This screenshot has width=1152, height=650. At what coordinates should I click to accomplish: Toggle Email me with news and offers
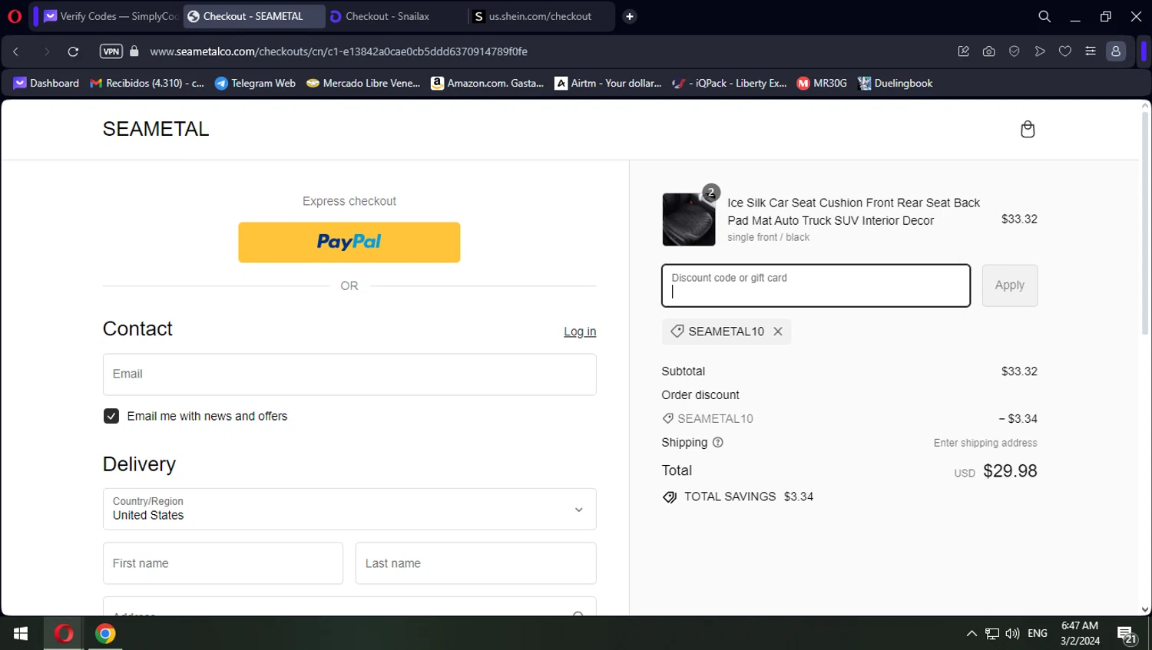pos(111,416)
